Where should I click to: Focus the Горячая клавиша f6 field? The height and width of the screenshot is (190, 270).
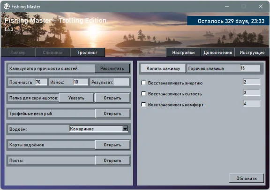(250, 68)
